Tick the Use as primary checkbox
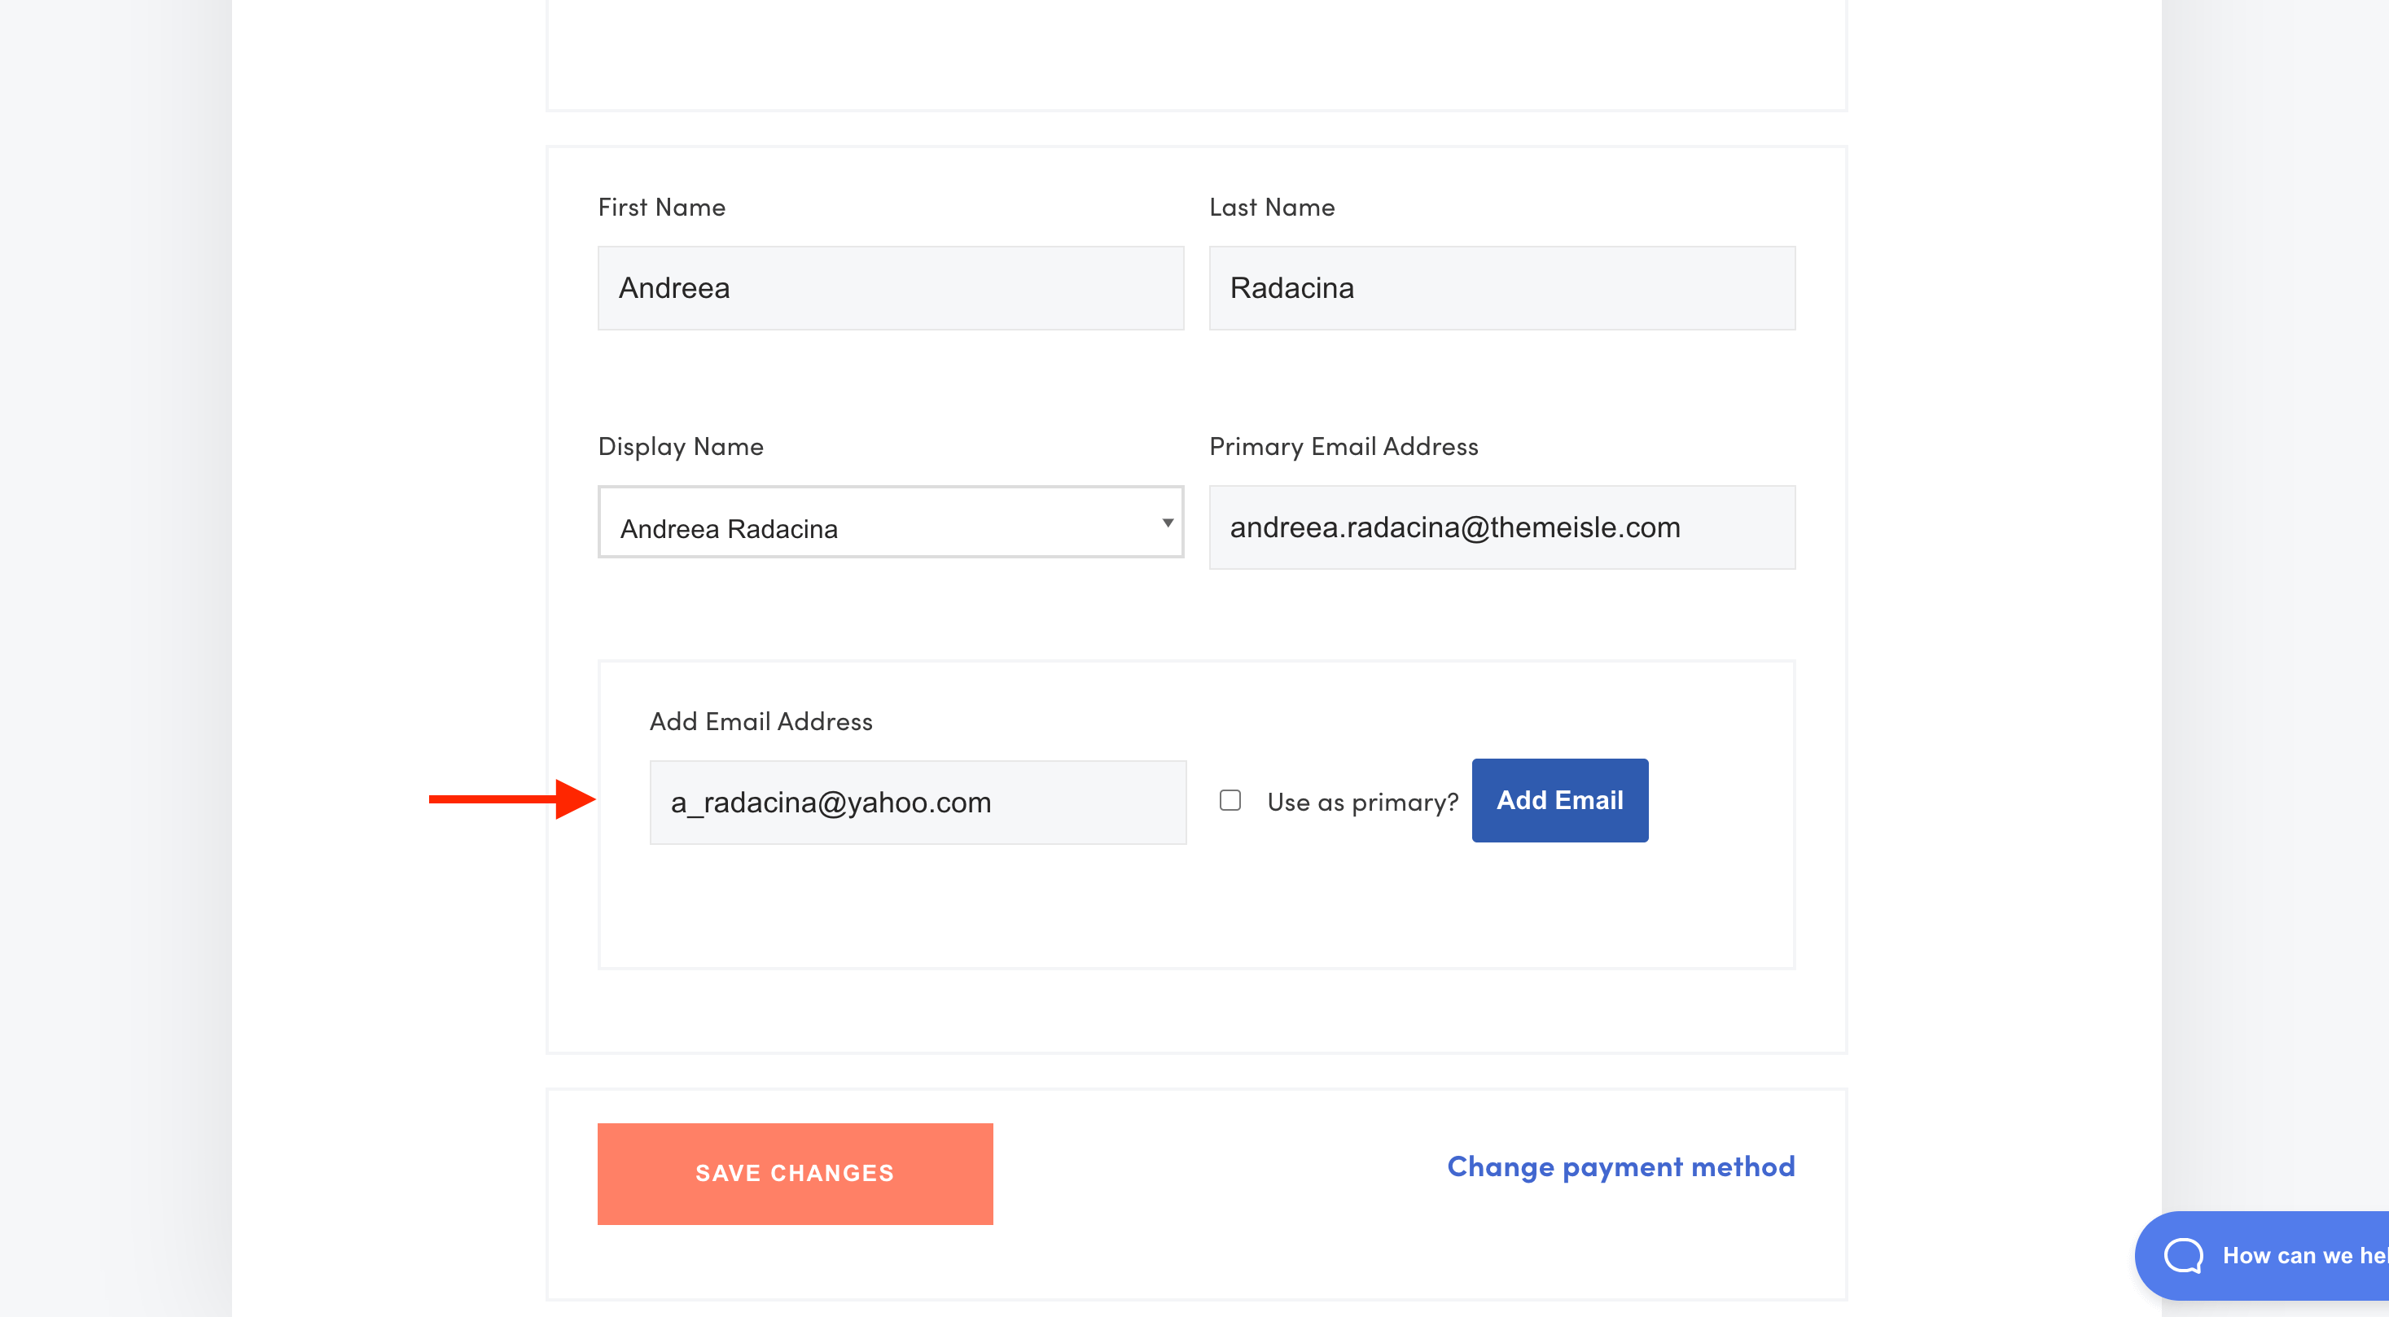 1230,801
